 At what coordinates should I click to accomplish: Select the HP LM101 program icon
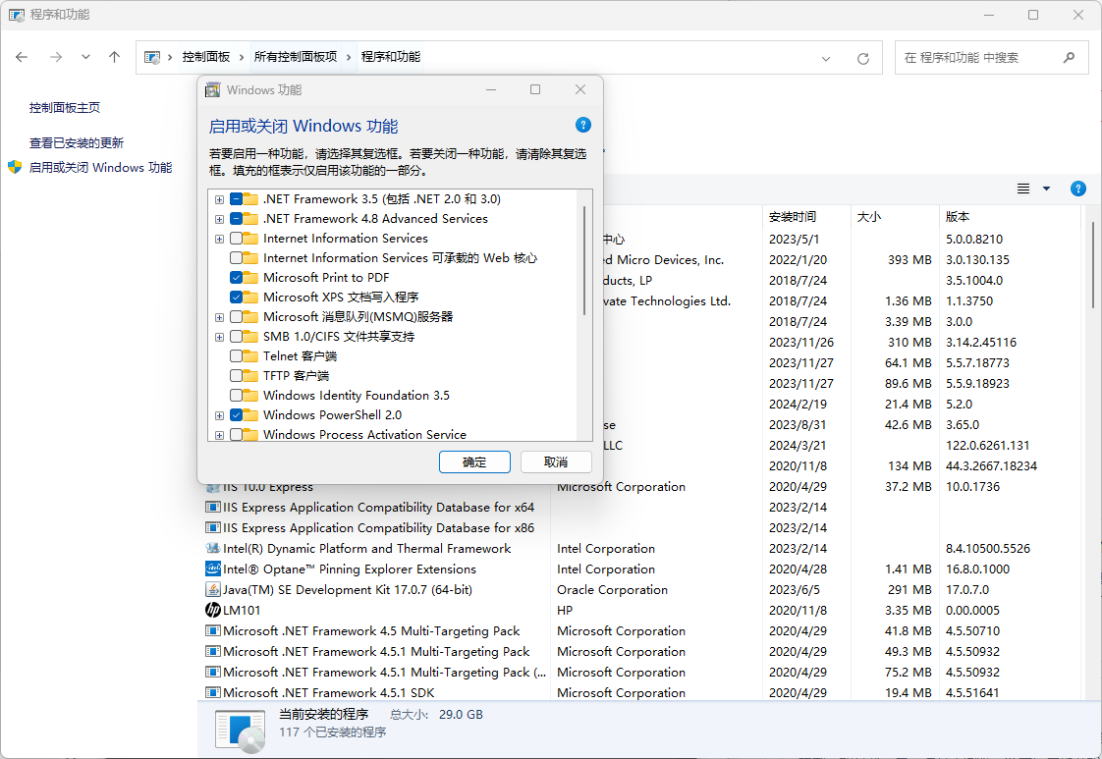pyautogui.click(x=213, y=610)
